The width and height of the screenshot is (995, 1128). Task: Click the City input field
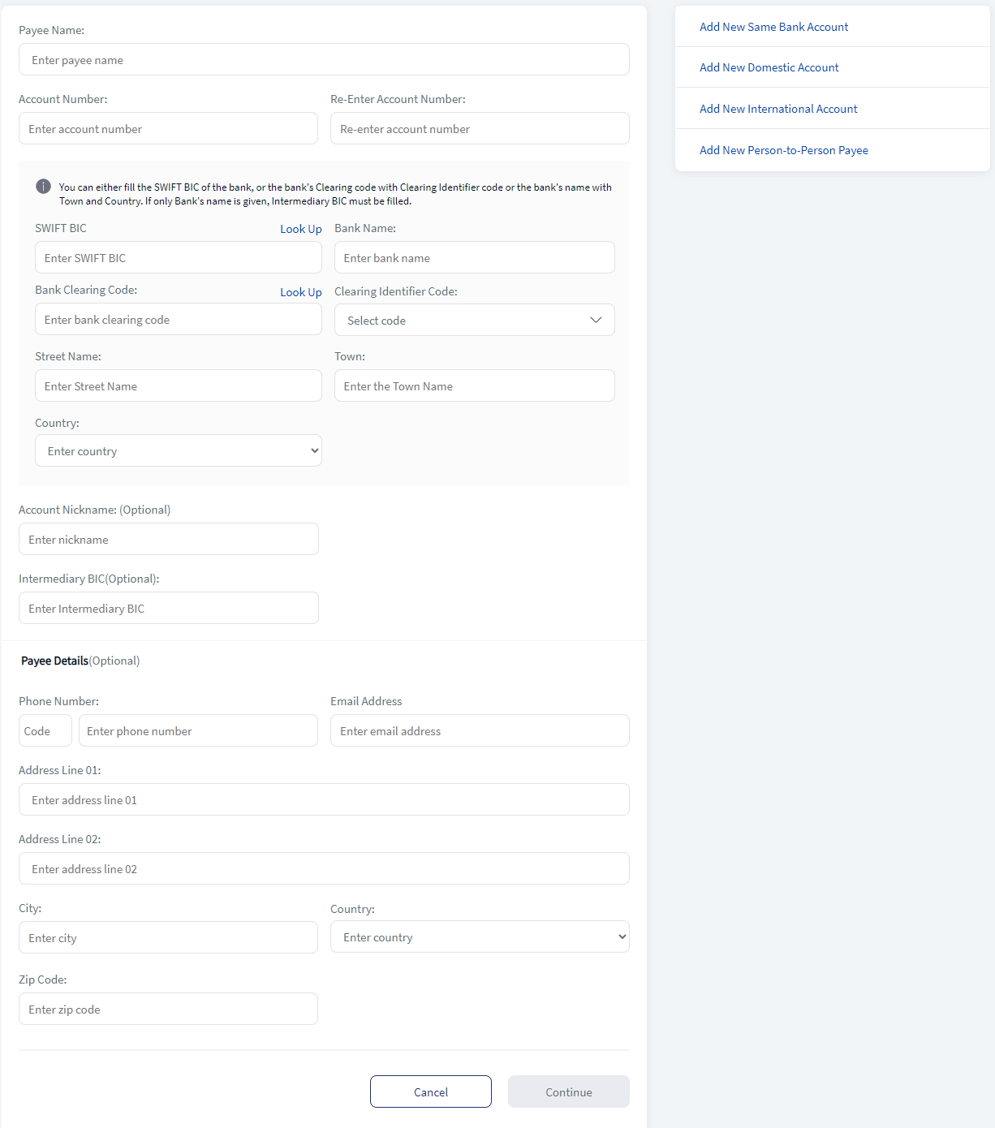click(168, 937)
